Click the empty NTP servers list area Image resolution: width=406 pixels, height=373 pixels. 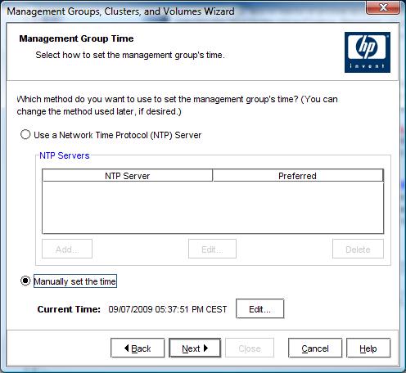click(213, 207)
